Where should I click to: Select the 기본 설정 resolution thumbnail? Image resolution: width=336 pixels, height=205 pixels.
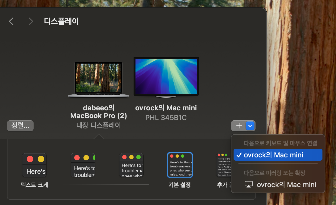(x=180, y=165)
